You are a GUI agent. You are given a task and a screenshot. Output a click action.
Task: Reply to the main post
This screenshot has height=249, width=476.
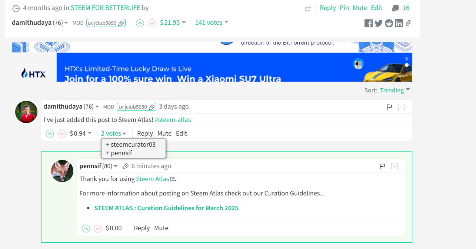coord(328,8)
